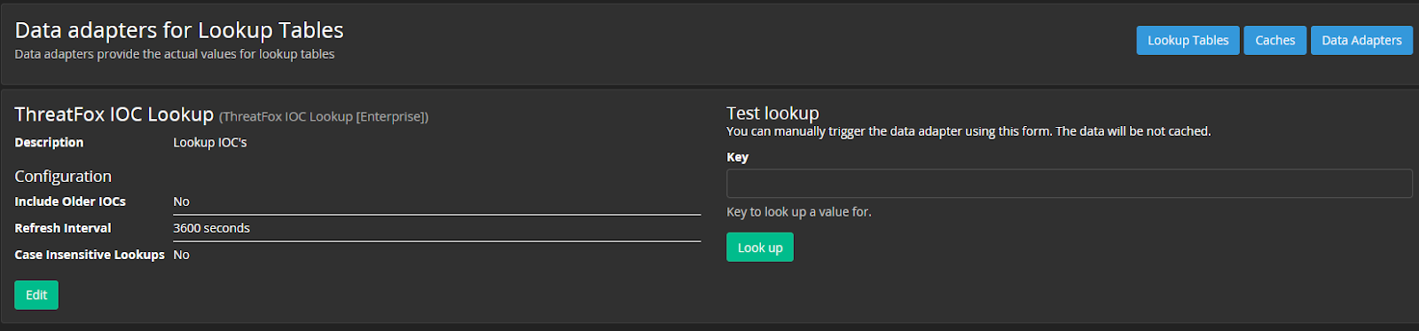This screenshot has width=1419, height=331.
Task: Click the 'Refresh Interval' label
Action: pyautogui.click(x=63, y=228)
